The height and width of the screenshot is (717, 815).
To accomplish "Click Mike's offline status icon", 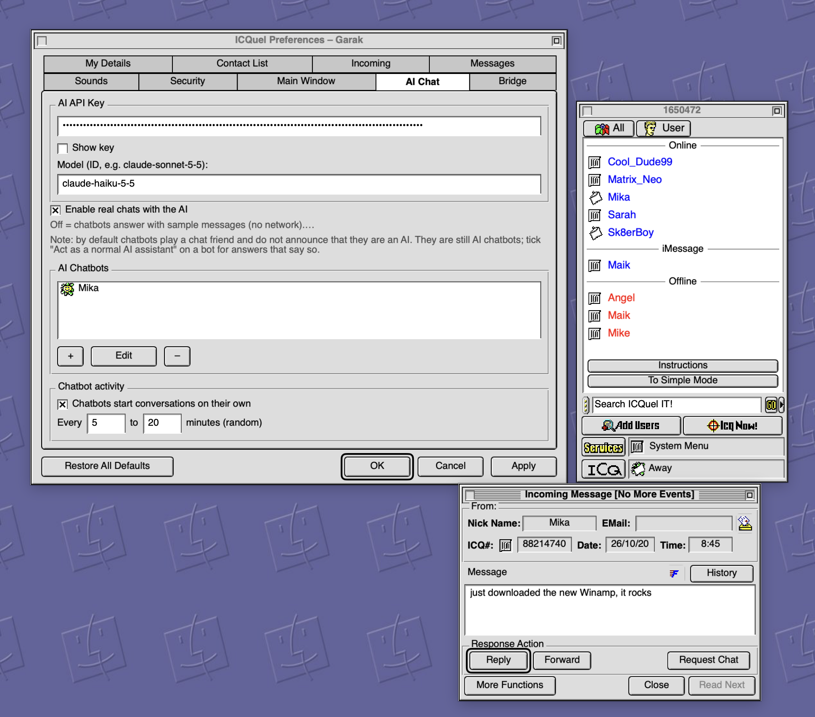I will click(595, 333).
